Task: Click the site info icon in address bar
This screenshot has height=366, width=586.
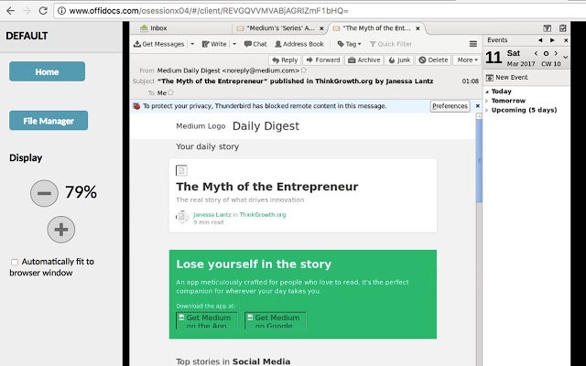Action: click(61, 11)
